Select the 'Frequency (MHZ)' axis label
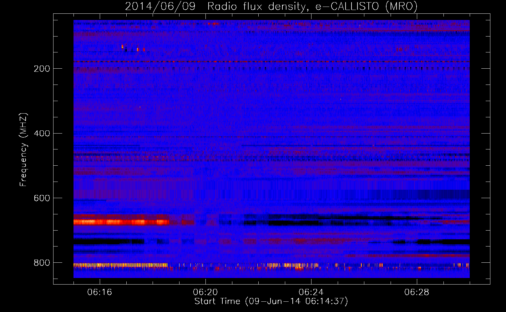This screenshot has height=312, width=506. [x=23, y=150]
